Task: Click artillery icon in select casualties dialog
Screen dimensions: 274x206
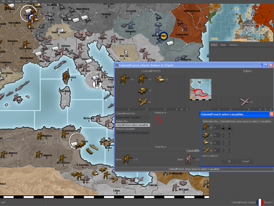Action: (x=206, y=135)
